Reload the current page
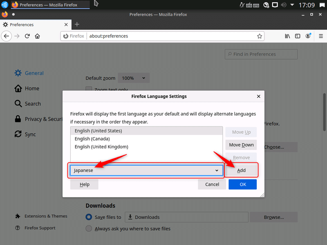The image size is (327, 245). pos(27,36)
